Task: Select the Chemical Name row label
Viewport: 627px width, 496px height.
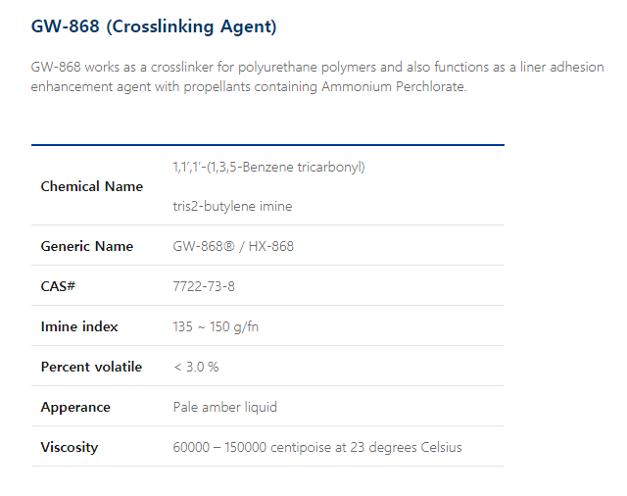Action: [x=91, y=186]
